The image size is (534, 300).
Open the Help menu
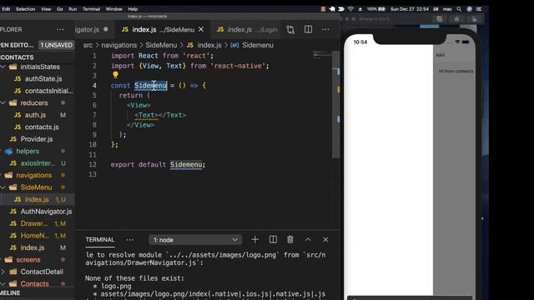(x=133, y=9)
